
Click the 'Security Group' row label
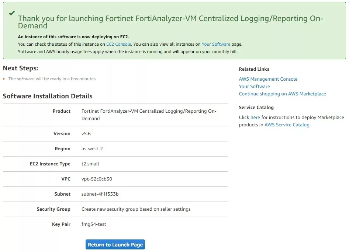point(53,209)
